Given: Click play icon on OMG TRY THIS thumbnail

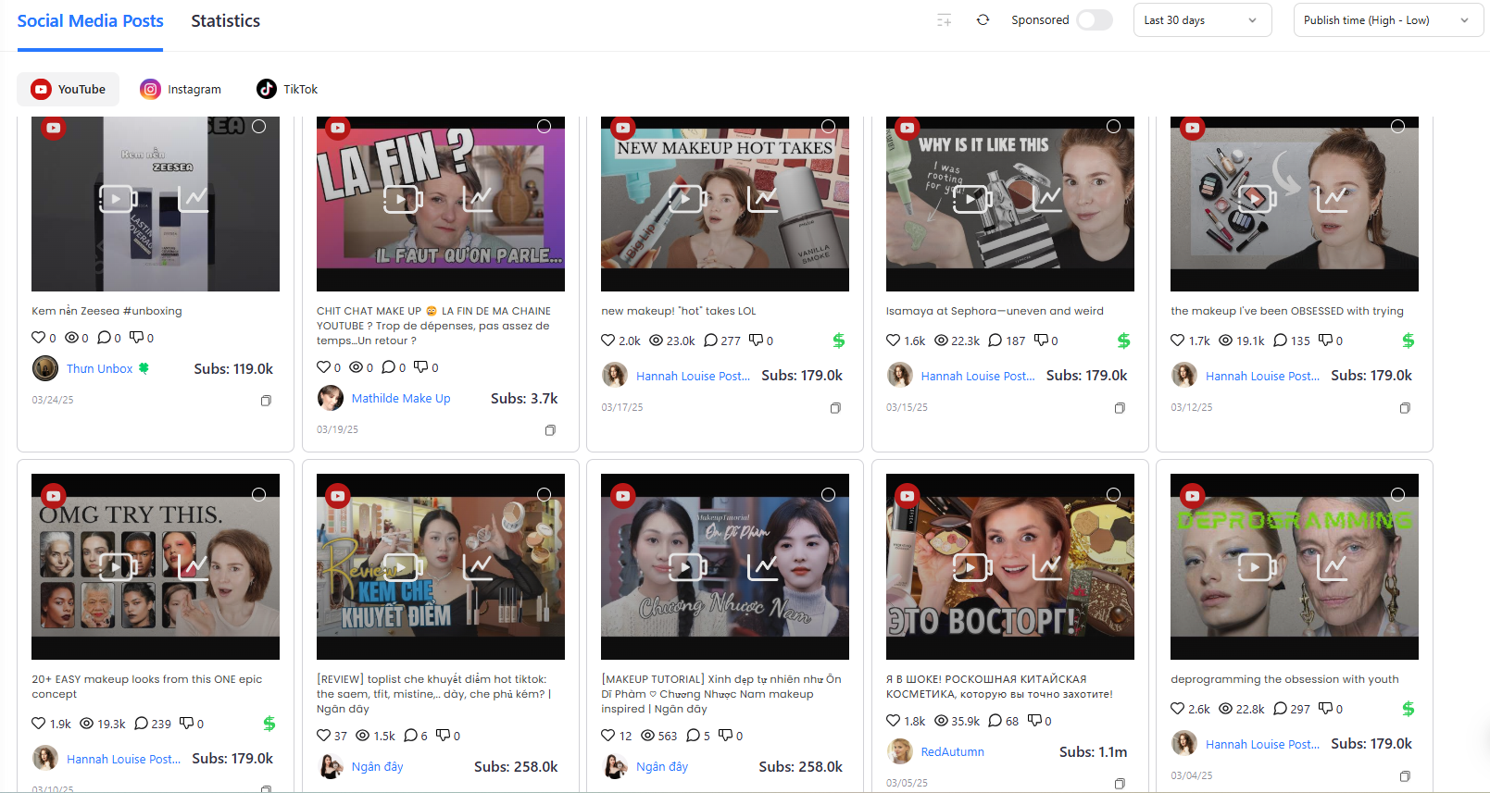Looking at the screenshot, I should [x=118, y=566].
